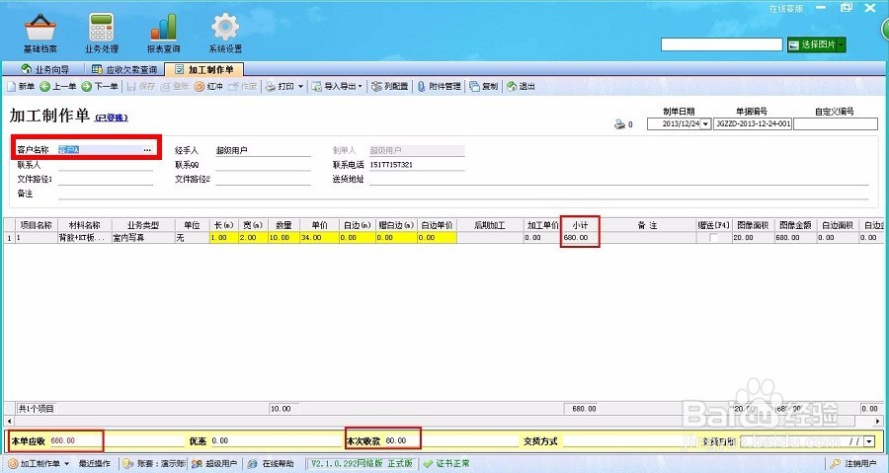Click 超级用户 in the status bar
The height and width of the screenshot is (473, 889).
point(214,463)
